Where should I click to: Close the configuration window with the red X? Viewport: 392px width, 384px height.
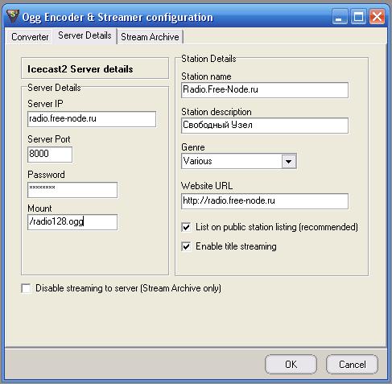pyautogui.click(x=377, y=17)
